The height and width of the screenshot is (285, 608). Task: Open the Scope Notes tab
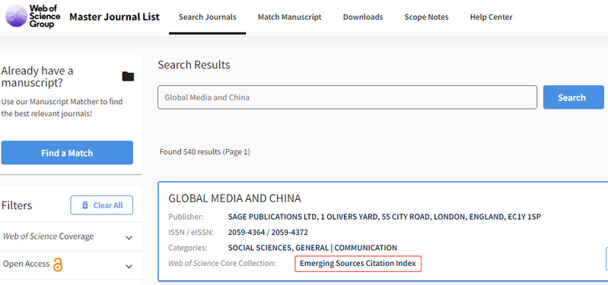[427, 17]
